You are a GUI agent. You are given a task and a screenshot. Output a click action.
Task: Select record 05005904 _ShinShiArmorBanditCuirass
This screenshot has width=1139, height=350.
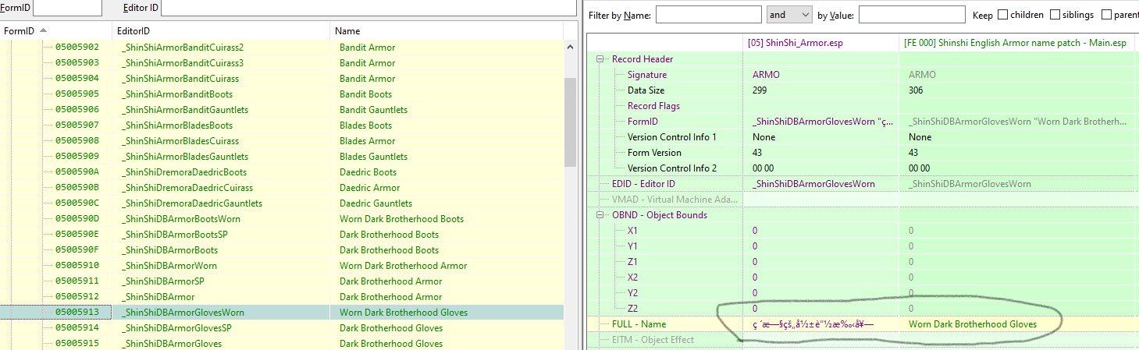tap(281, 79)
